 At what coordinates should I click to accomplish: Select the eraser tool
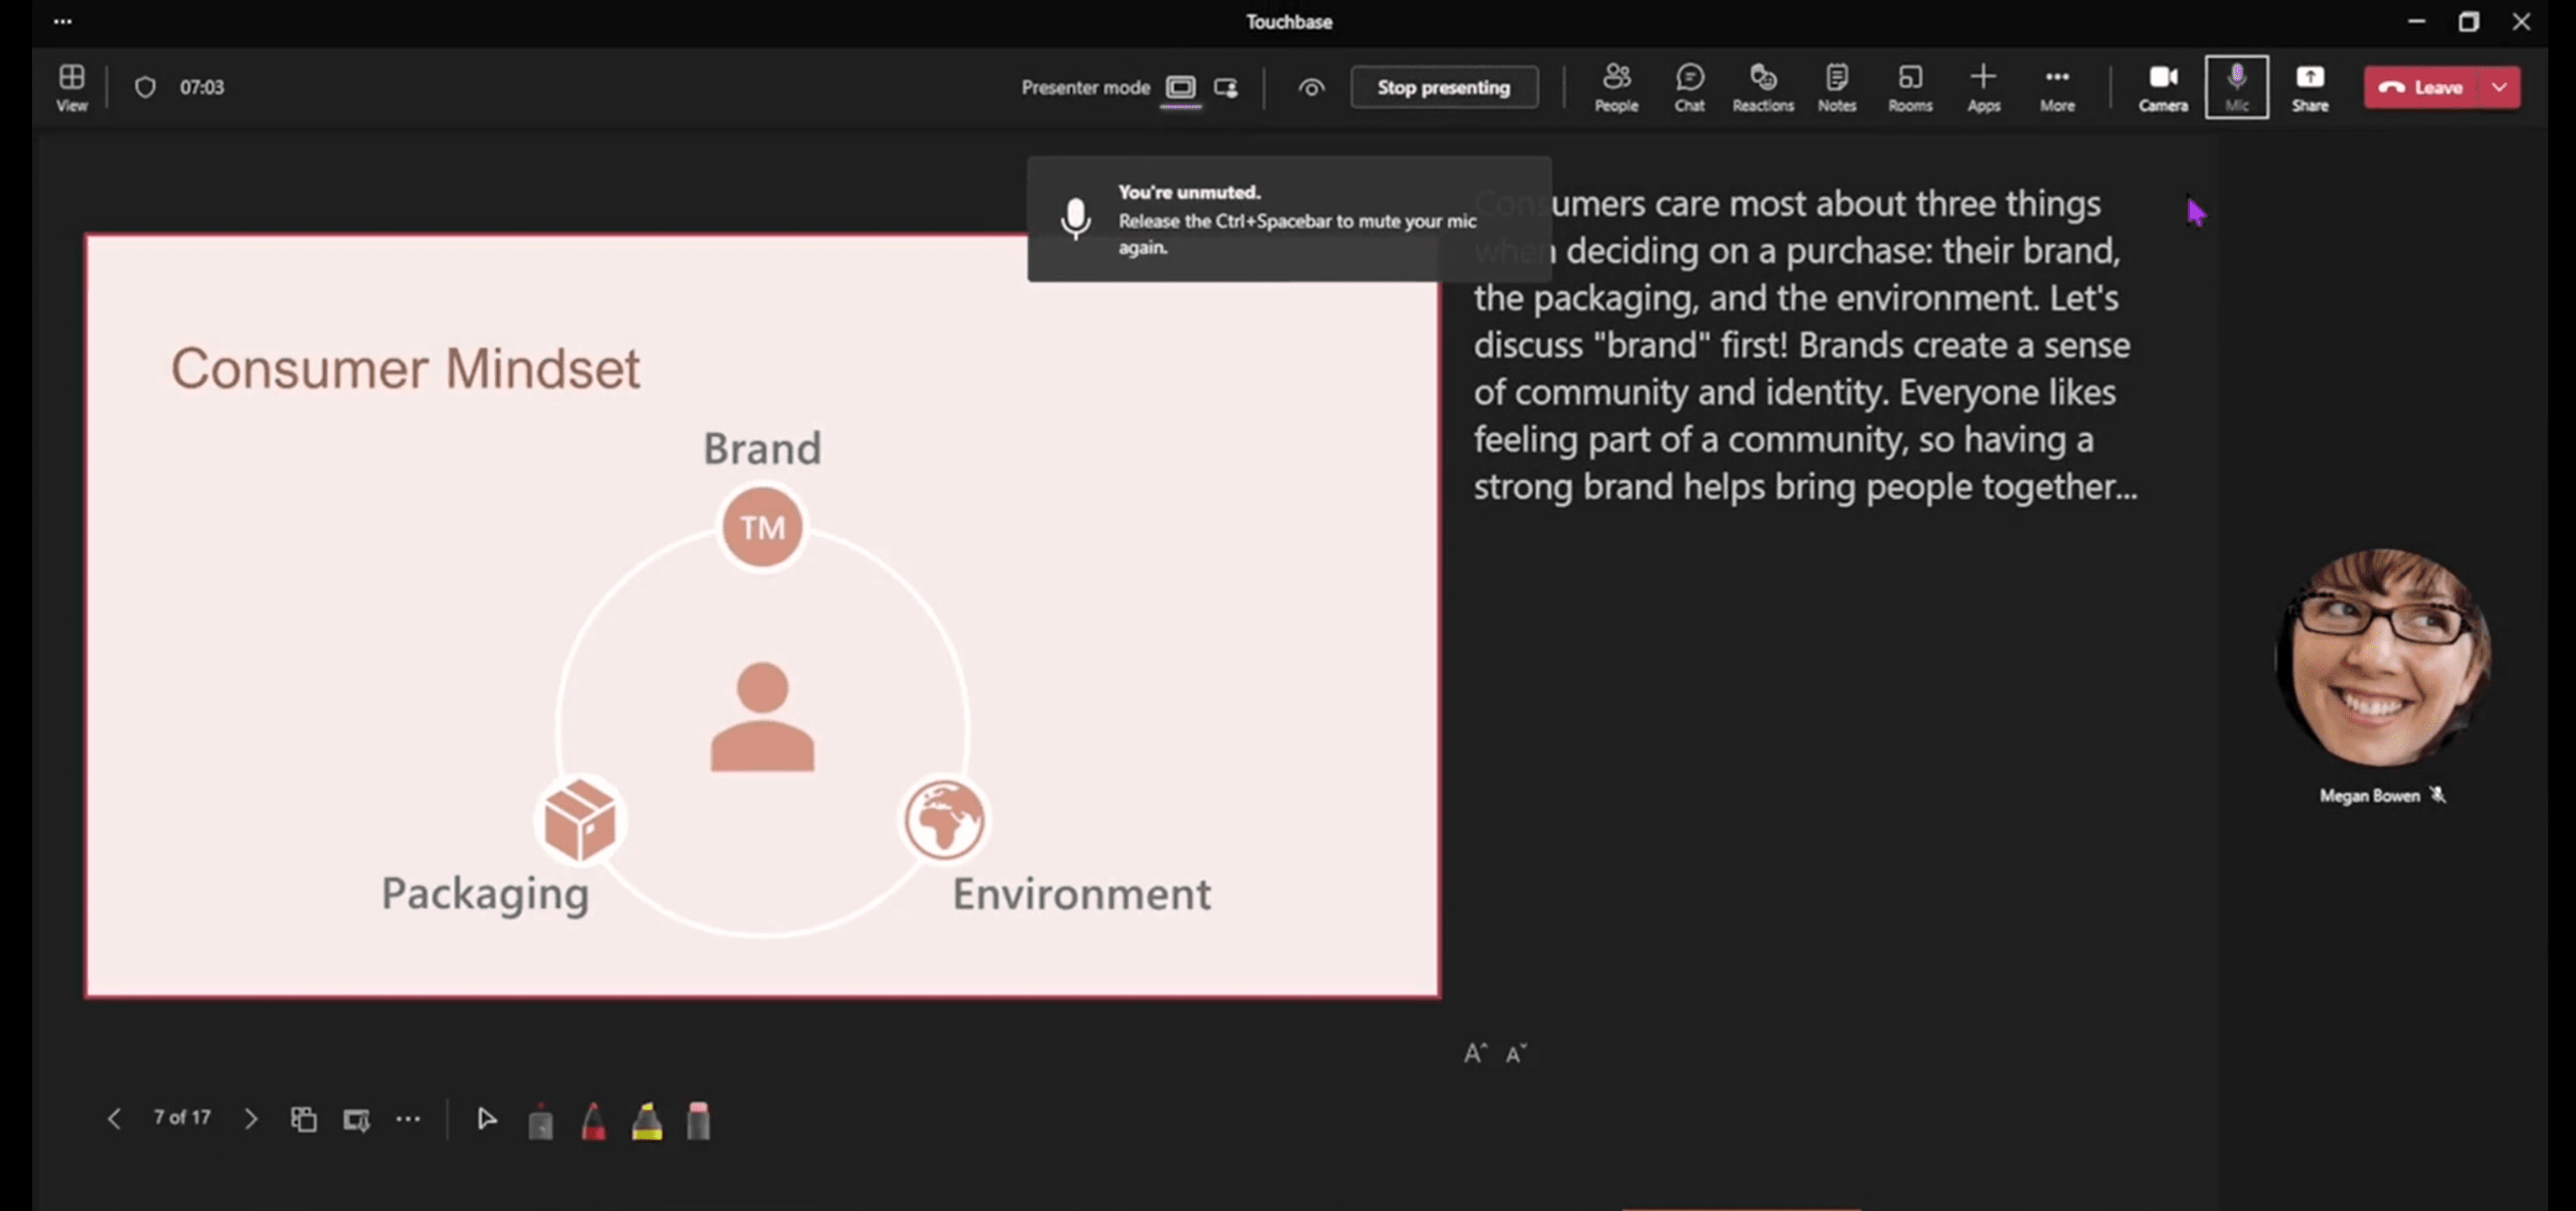click(x=698, y=1121)
